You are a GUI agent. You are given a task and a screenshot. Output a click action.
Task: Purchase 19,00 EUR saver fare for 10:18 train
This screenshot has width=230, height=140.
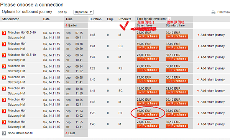pyautogui.click(x=148, y=92)
